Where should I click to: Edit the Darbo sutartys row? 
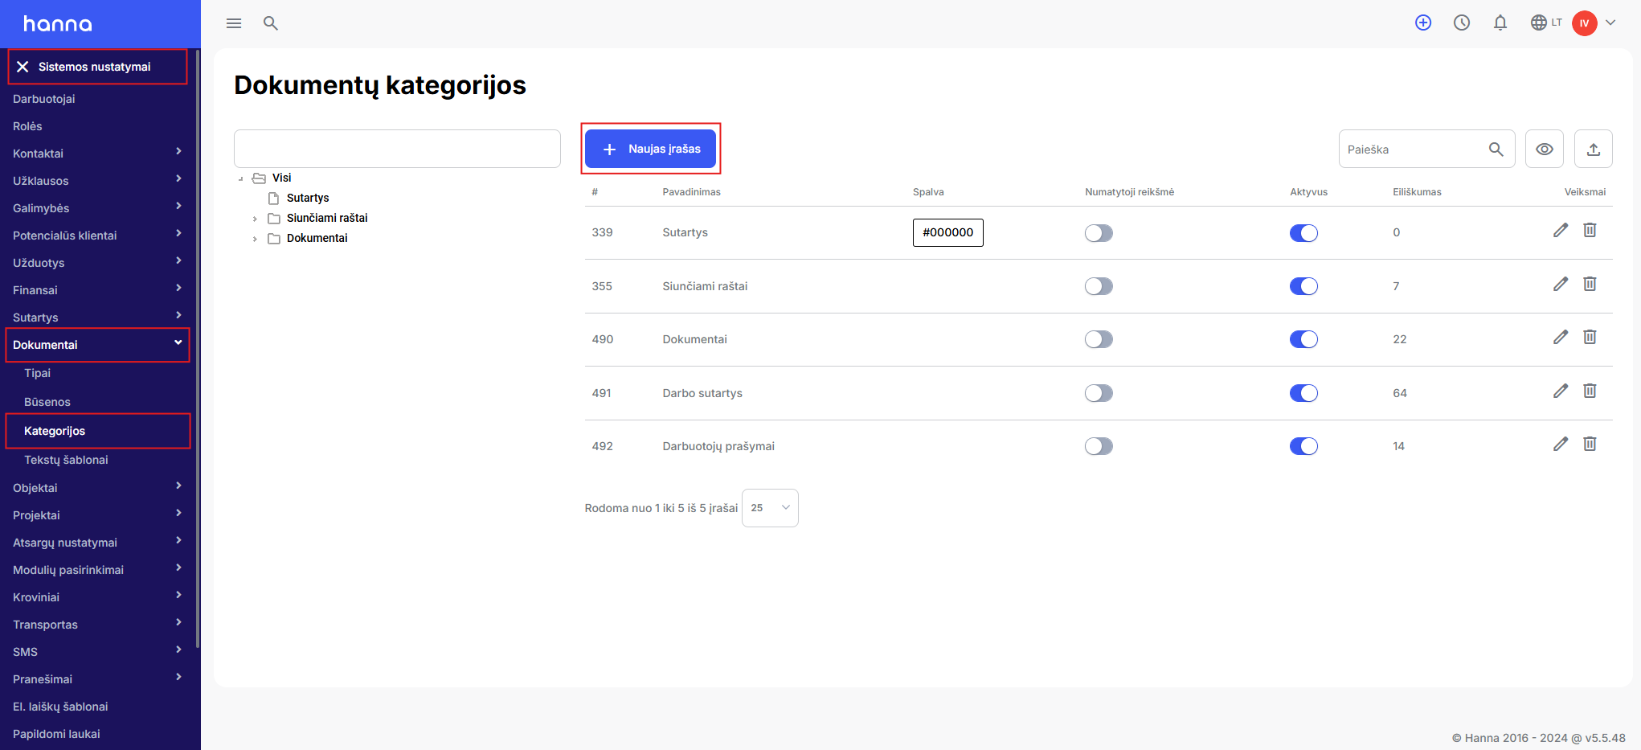pos(1561,391)
